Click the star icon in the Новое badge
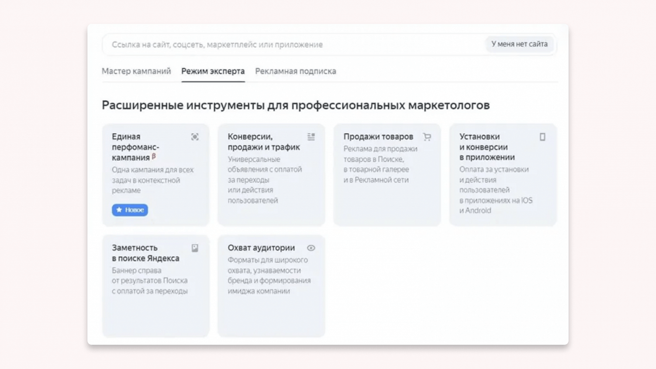Screen dimensions: 656x369 119,210
